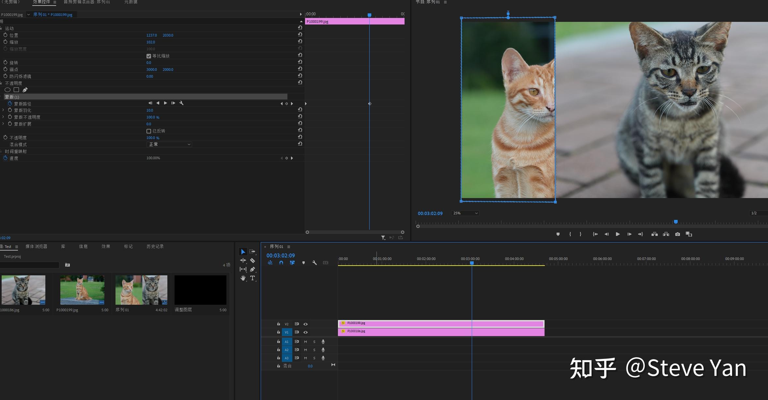Track the selected mask forward
The image size is (768, 400).
click(165, 103)
